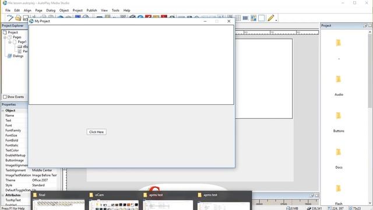Open the Page menu
The height and width of the screenshot is (210, 373).
pos(38,10)
